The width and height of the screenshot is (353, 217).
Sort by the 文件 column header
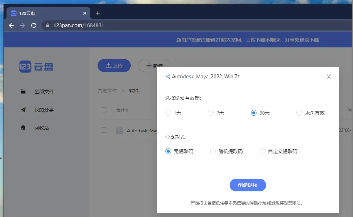(x=122, y=110)
